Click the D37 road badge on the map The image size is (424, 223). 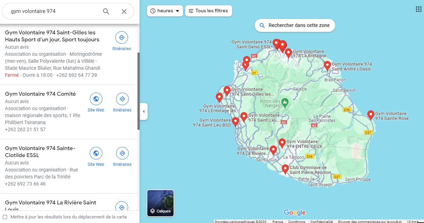coord(337,177)
